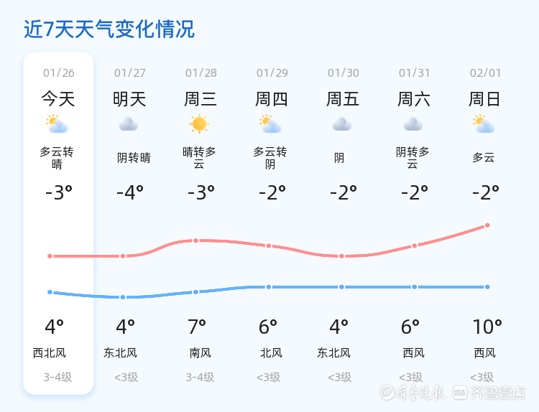This screenshot has height=412, width=539.
Task: Click the overcast cloud icon for 周五
Action: tap(342, 125)
